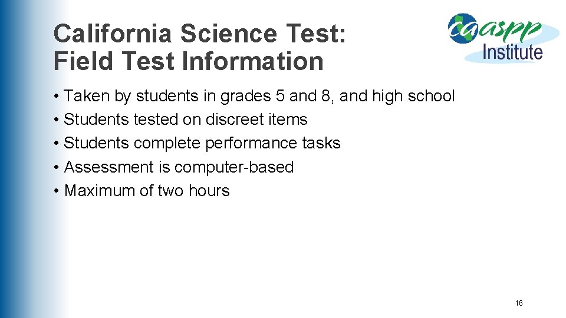This screenshot has width=566, height=318.
Task: Select the 'California Science Test:' title line
Action: click(200, 33)
